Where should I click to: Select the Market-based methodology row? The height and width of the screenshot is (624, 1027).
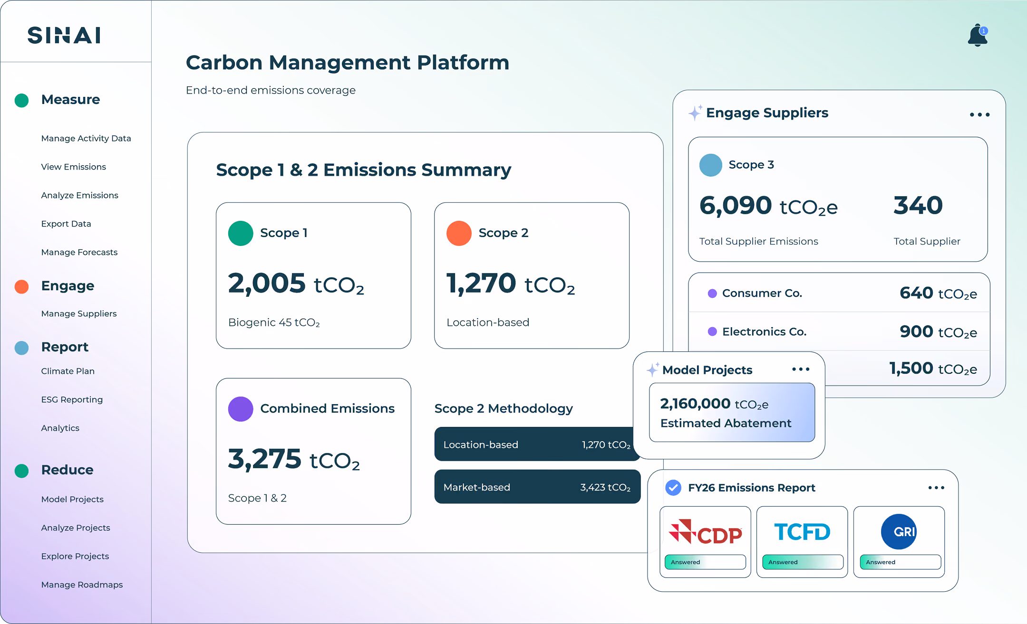pyautogui.click(x=537, y=487)
